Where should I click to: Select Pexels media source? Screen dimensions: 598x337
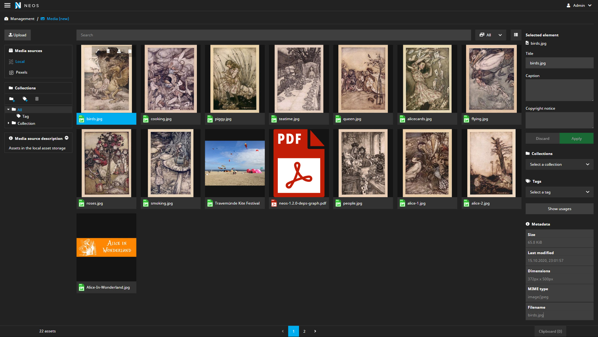pyautogui.click(x=22, y=72)
